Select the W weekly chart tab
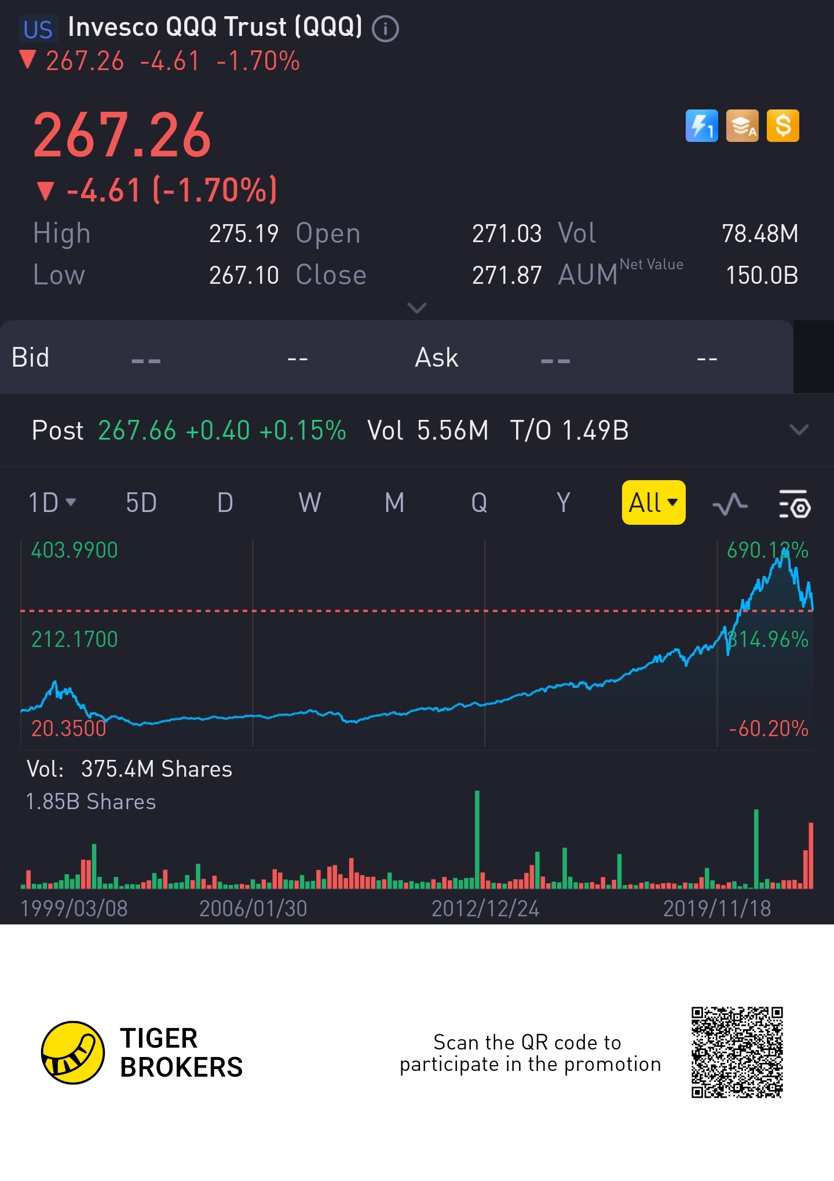Screen dimensions: 834x1181 310,502
